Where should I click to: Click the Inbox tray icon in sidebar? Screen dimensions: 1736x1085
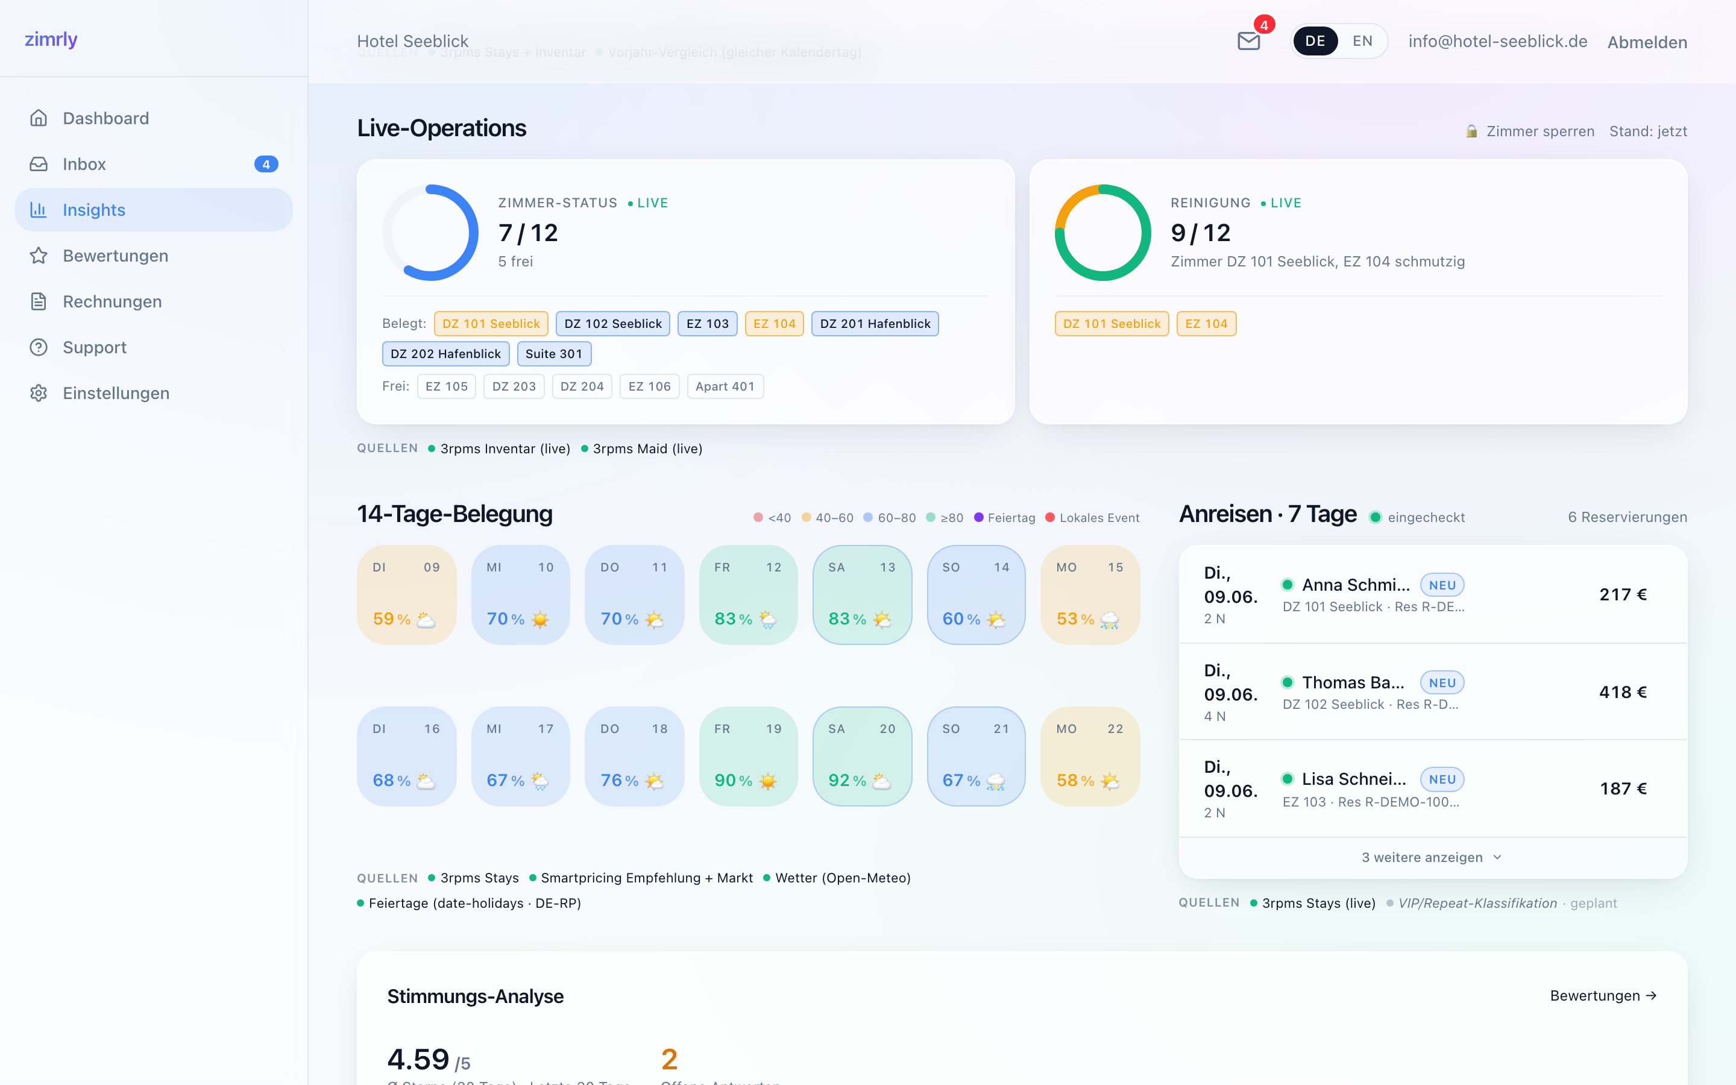point(39,163)
